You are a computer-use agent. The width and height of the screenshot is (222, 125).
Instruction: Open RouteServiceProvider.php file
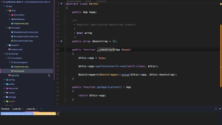[26, 36]
